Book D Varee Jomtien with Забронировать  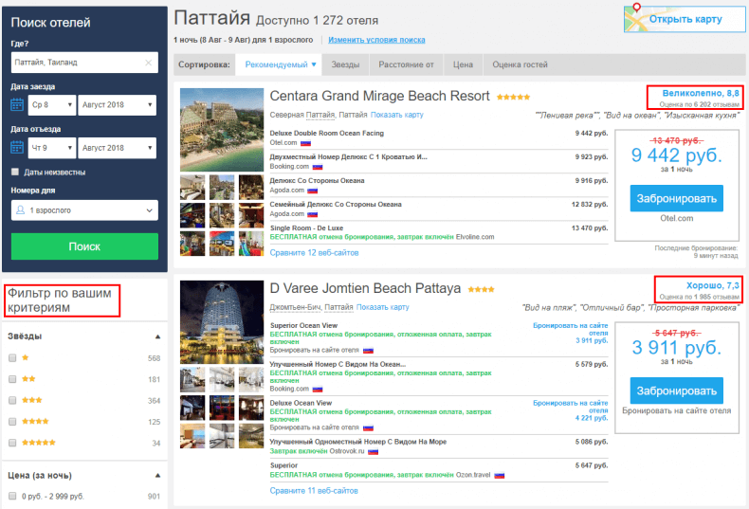(x=676, y=391)
